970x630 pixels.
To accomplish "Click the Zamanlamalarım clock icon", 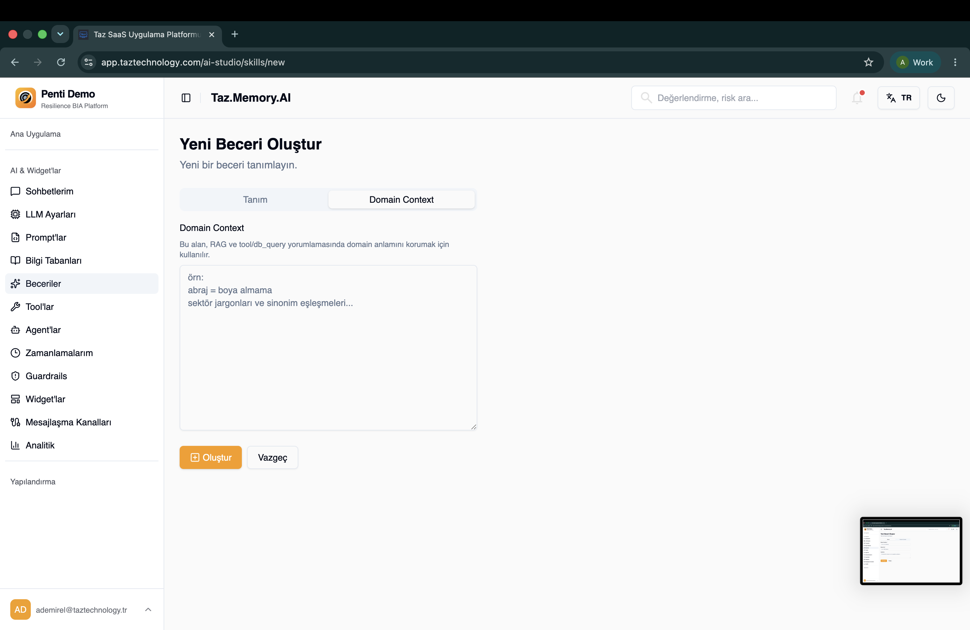I will coord(15,353).
